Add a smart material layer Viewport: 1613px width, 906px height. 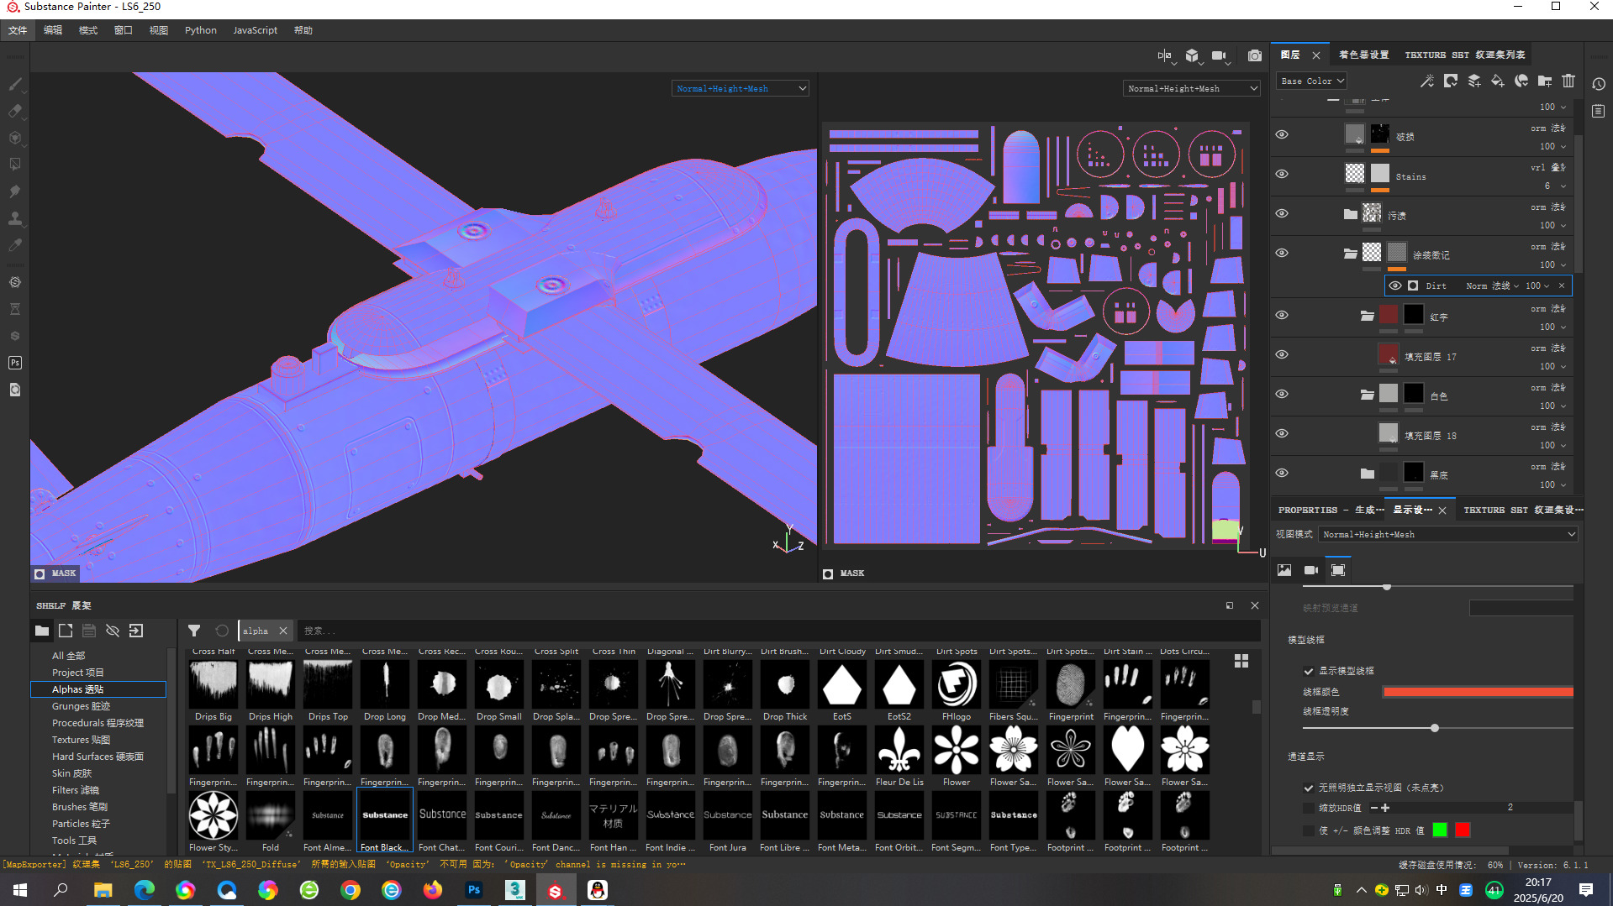[1521, 81]
